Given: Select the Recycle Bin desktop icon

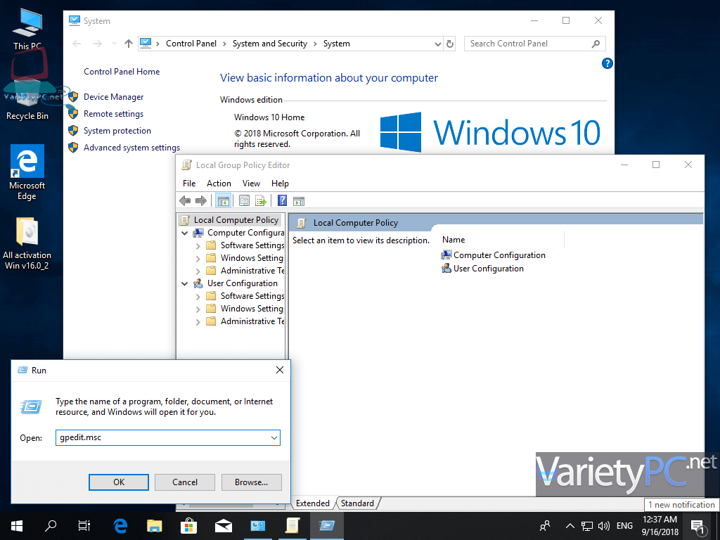Looking at the screenshot, I should click(x=27, y=98).
